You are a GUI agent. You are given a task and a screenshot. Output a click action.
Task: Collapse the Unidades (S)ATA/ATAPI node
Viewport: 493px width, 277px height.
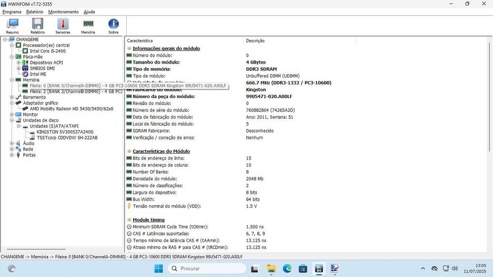click(x=19, y=126)
